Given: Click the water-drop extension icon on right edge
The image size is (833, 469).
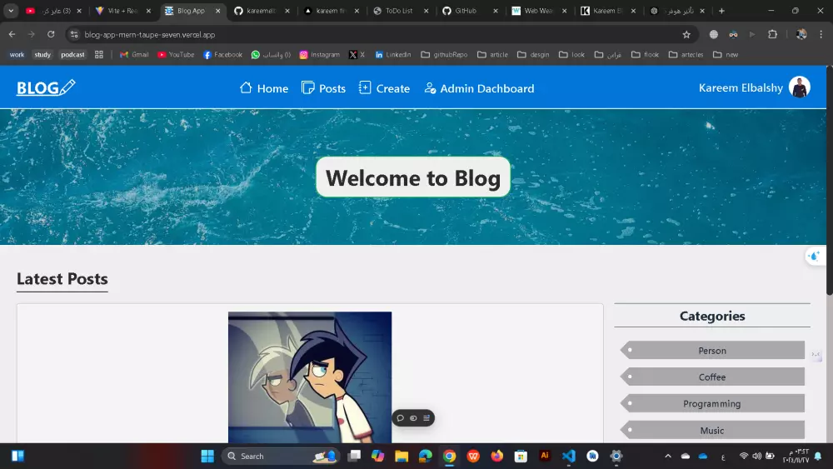Looking at the screenshot, I should click(815, 257).
